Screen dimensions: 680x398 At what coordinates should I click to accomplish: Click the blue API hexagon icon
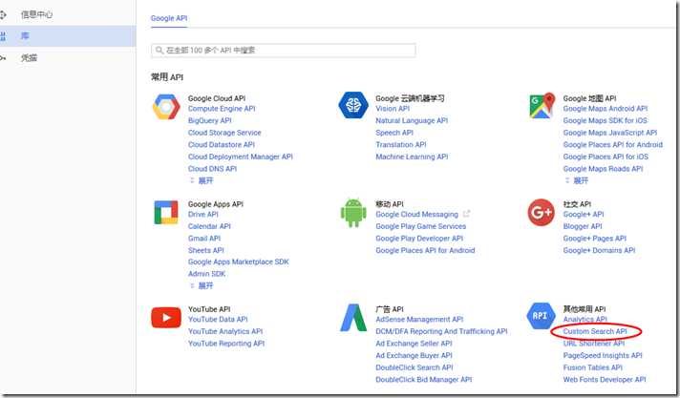click(x=541, y=316)
